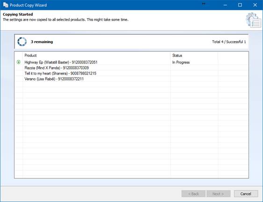The width and height of the screenshot is (263, 202).
Task: Select the Highway Ep (Waitstill Baxter) row
Action: pos(131,62)
